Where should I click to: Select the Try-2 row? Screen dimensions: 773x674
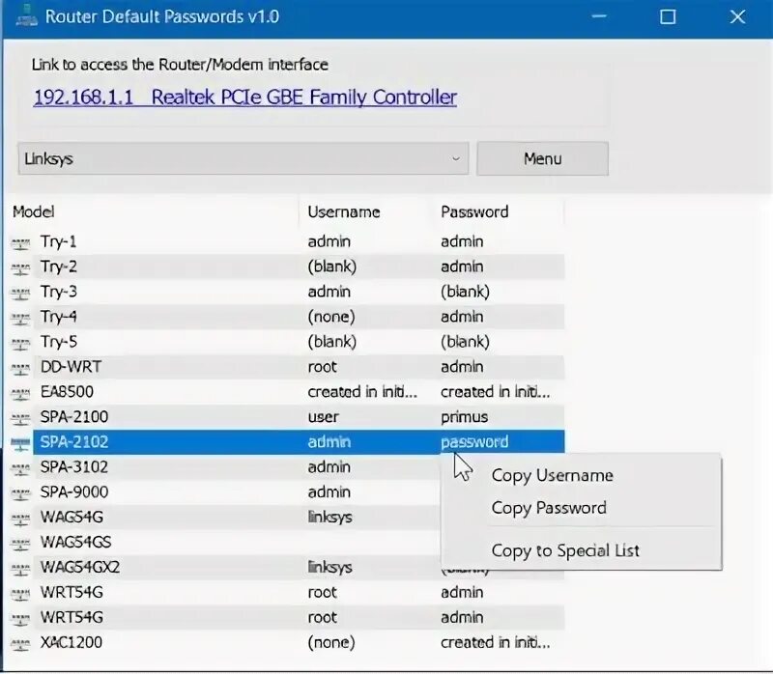pos(287,267)
